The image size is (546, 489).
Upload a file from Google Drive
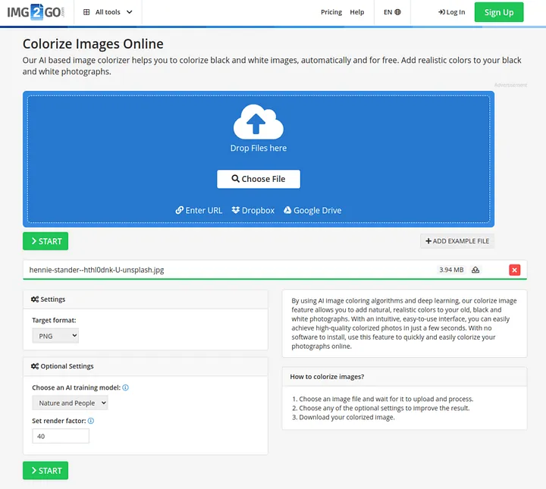(312, 210)
